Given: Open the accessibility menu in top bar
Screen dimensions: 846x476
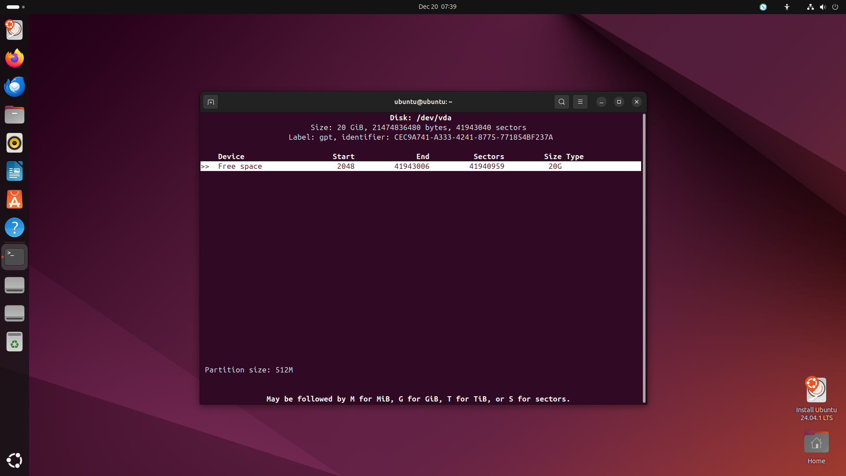Looking at the screenshot, I should click(x=787, y=7).
